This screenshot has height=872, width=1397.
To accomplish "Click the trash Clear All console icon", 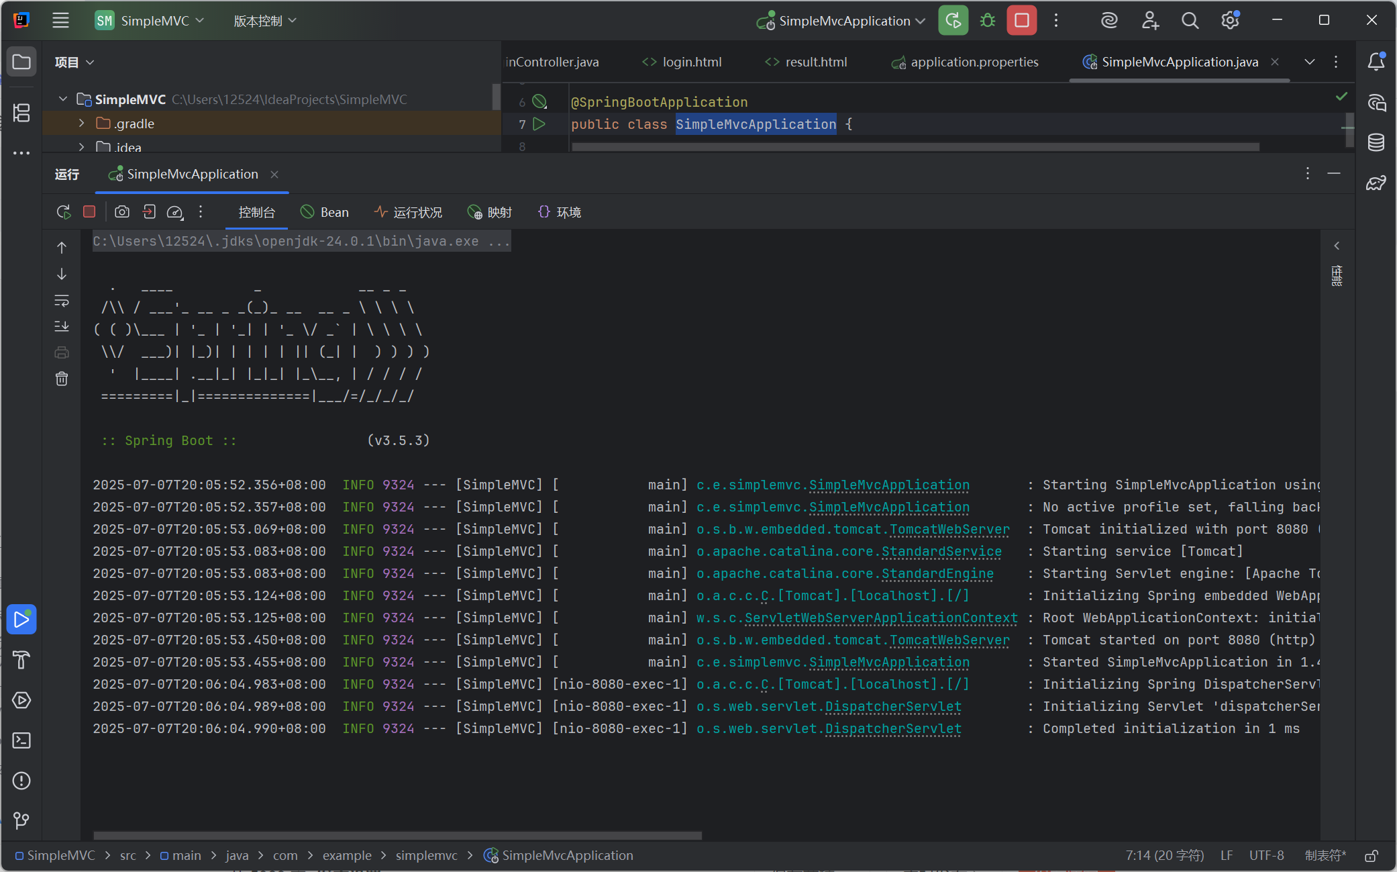I will tap(62, 379).
